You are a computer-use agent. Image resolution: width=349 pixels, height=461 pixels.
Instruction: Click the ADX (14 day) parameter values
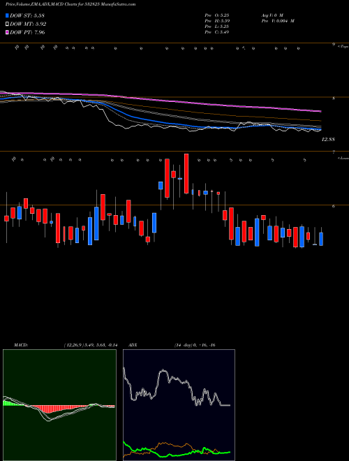194,344
